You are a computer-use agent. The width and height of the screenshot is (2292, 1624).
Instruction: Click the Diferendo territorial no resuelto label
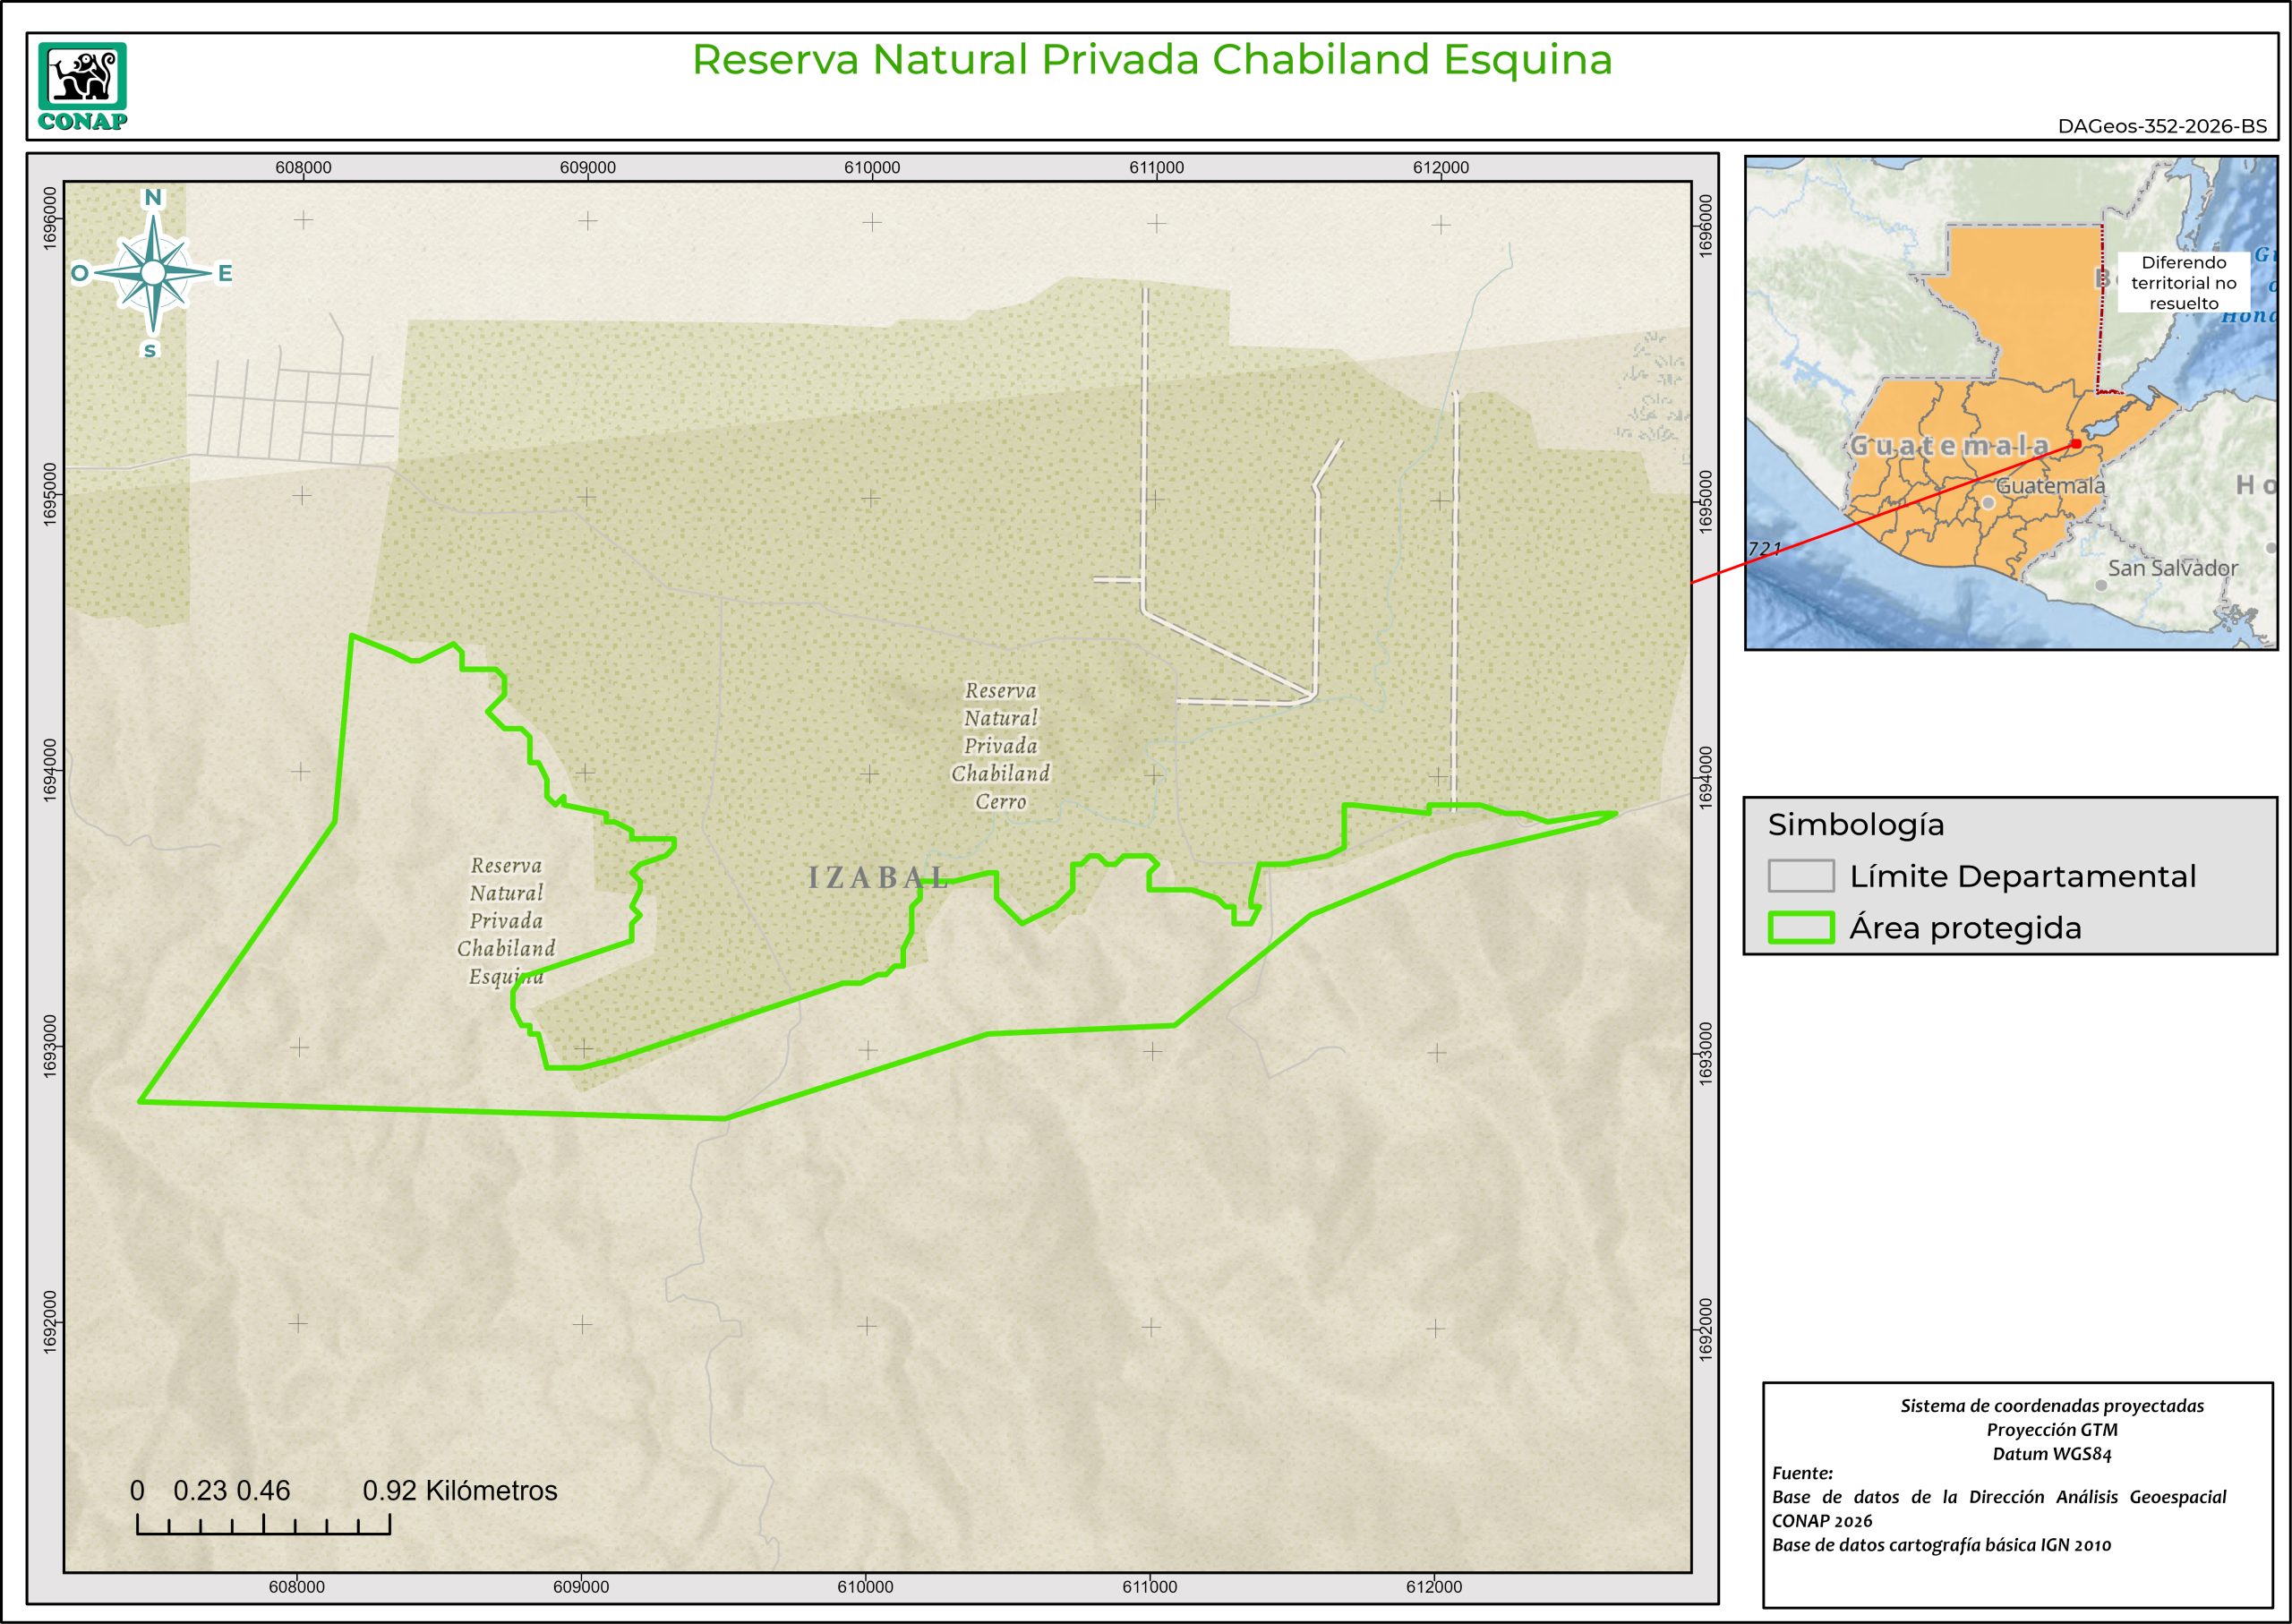(2183, 283)
